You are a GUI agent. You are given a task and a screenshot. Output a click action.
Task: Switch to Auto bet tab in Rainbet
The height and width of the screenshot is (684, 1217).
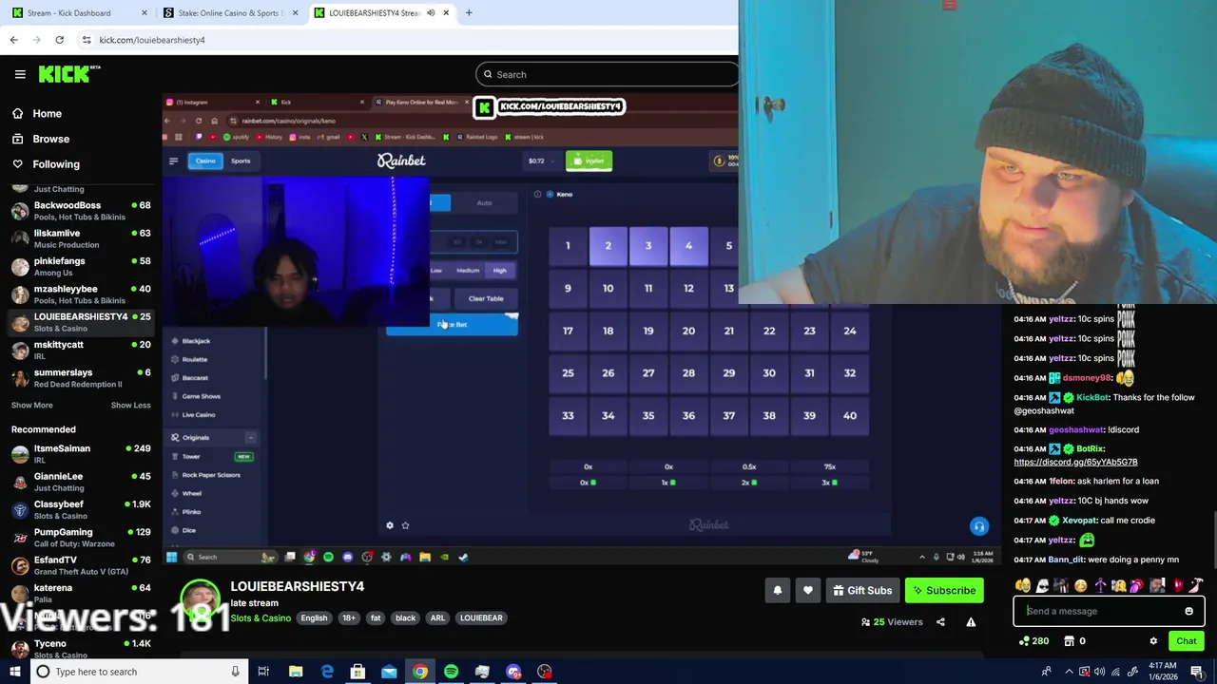pos(484,202)
